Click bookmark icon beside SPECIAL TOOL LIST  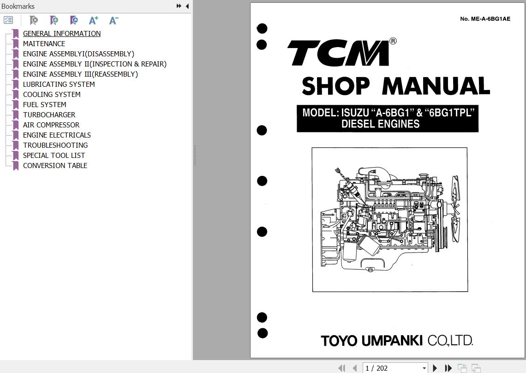pos(15,156)
